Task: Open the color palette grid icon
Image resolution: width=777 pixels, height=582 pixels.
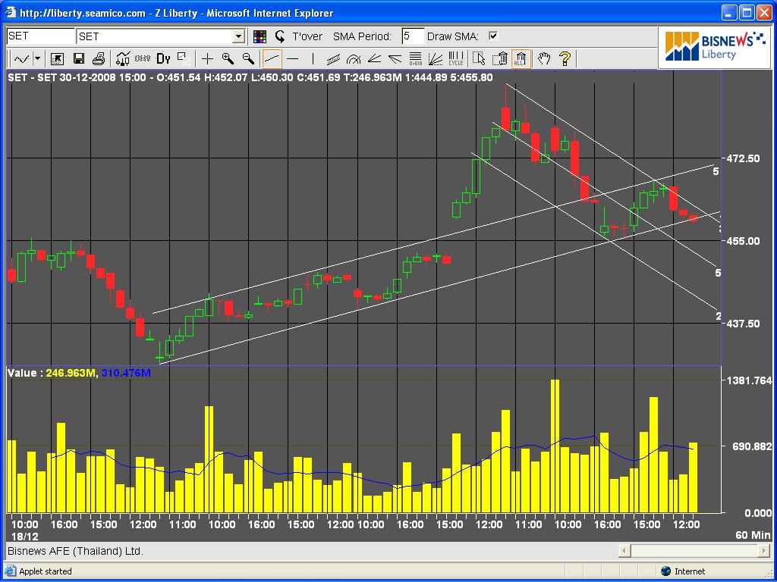Action: (x=260, y=36)
